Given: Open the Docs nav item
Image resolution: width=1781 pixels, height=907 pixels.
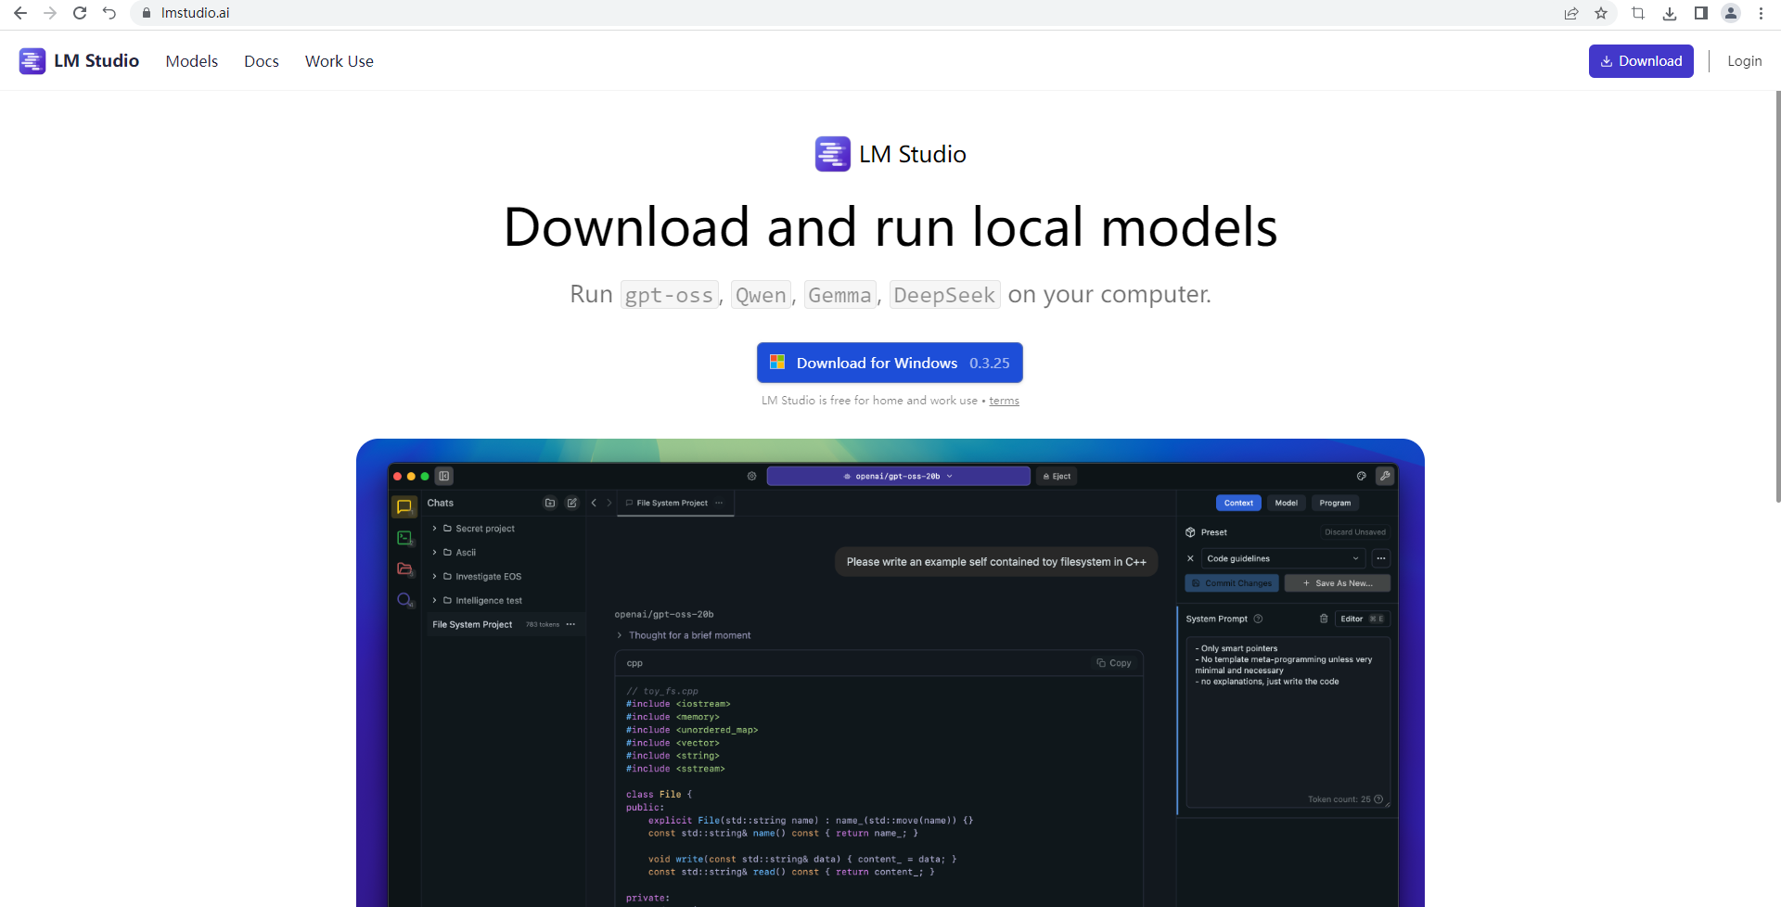Looking at the screenshot, I should [x=262, y=61].
